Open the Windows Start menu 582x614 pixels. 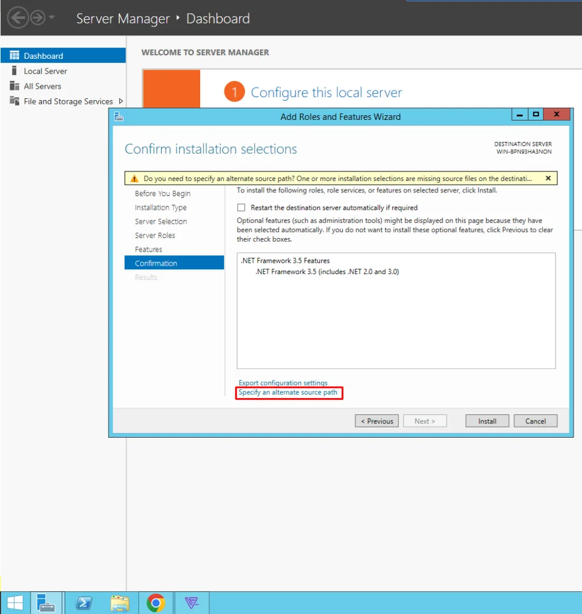click(x=15, y=603)
